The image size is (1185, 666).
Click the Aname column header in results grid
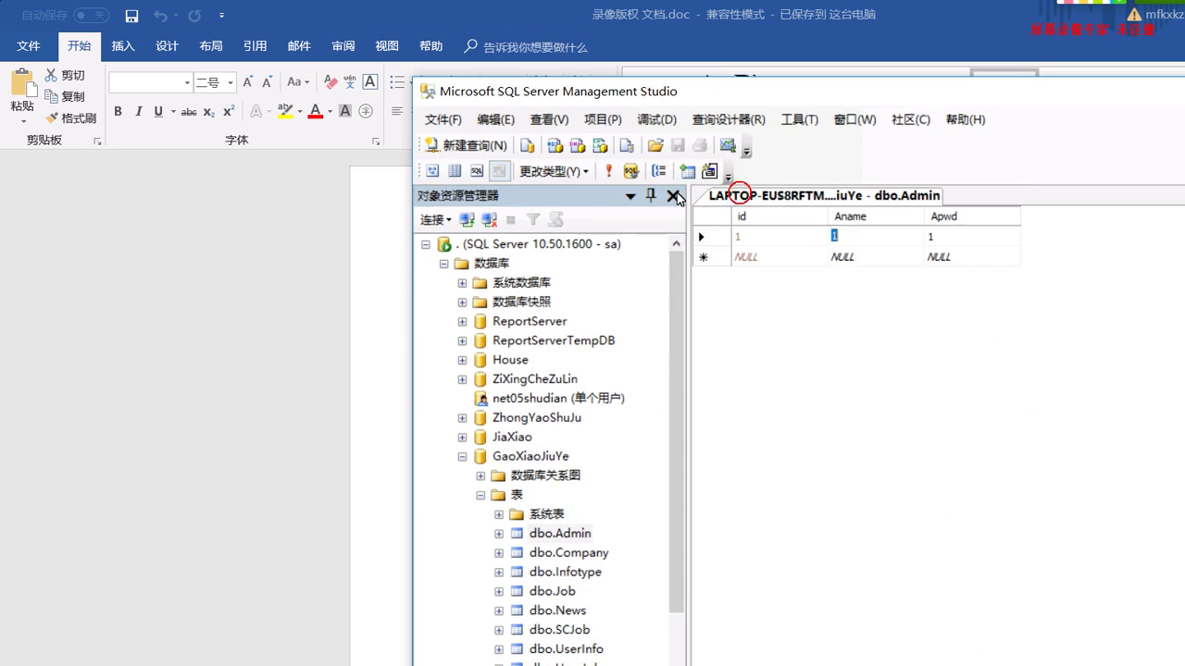tap(877, 216)
